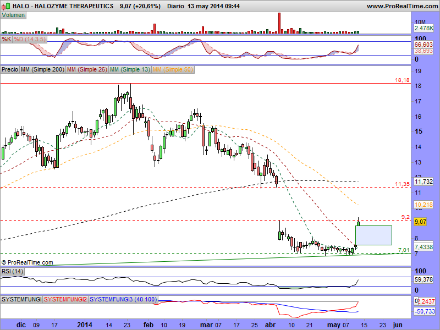Viewport: 440px width, 330px height.
Task: Click the blue shaded gap rectangle
Action: pos(373,235)
